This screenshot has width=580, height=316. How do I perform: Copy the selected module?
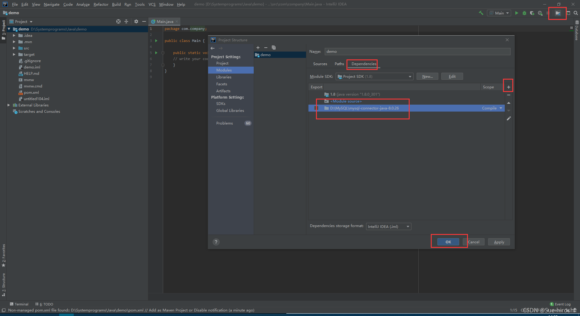(x=274, y=48)
